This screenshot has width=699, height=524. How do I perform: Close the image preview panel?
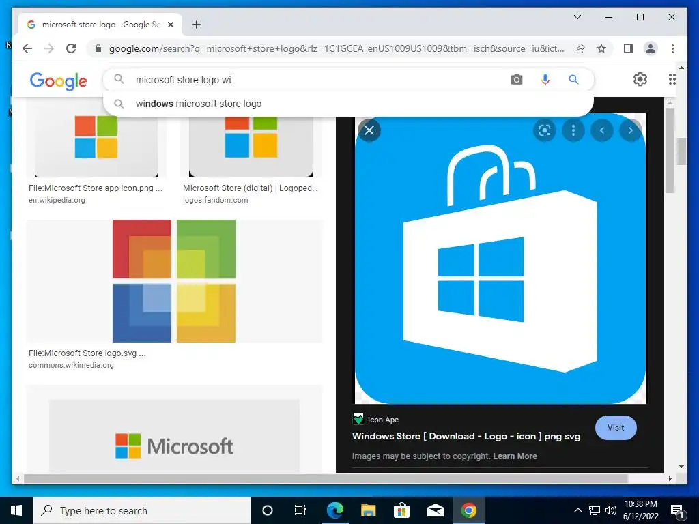pos(369,130)
